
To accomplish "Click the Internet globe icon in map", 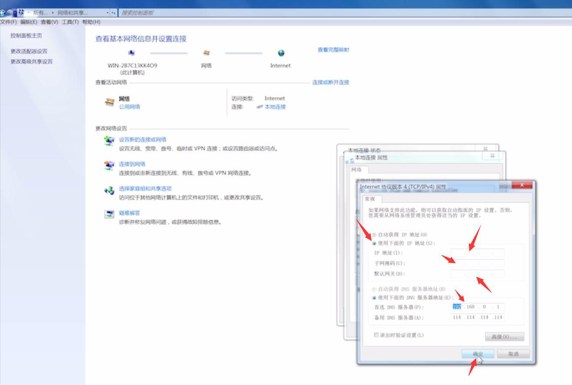I will point(281,53).
